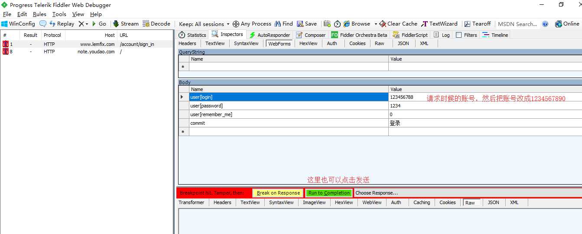Screen dimensions: 582x234
Task: Sort sessions by Result column header
Action: click(x=30, y=35)
